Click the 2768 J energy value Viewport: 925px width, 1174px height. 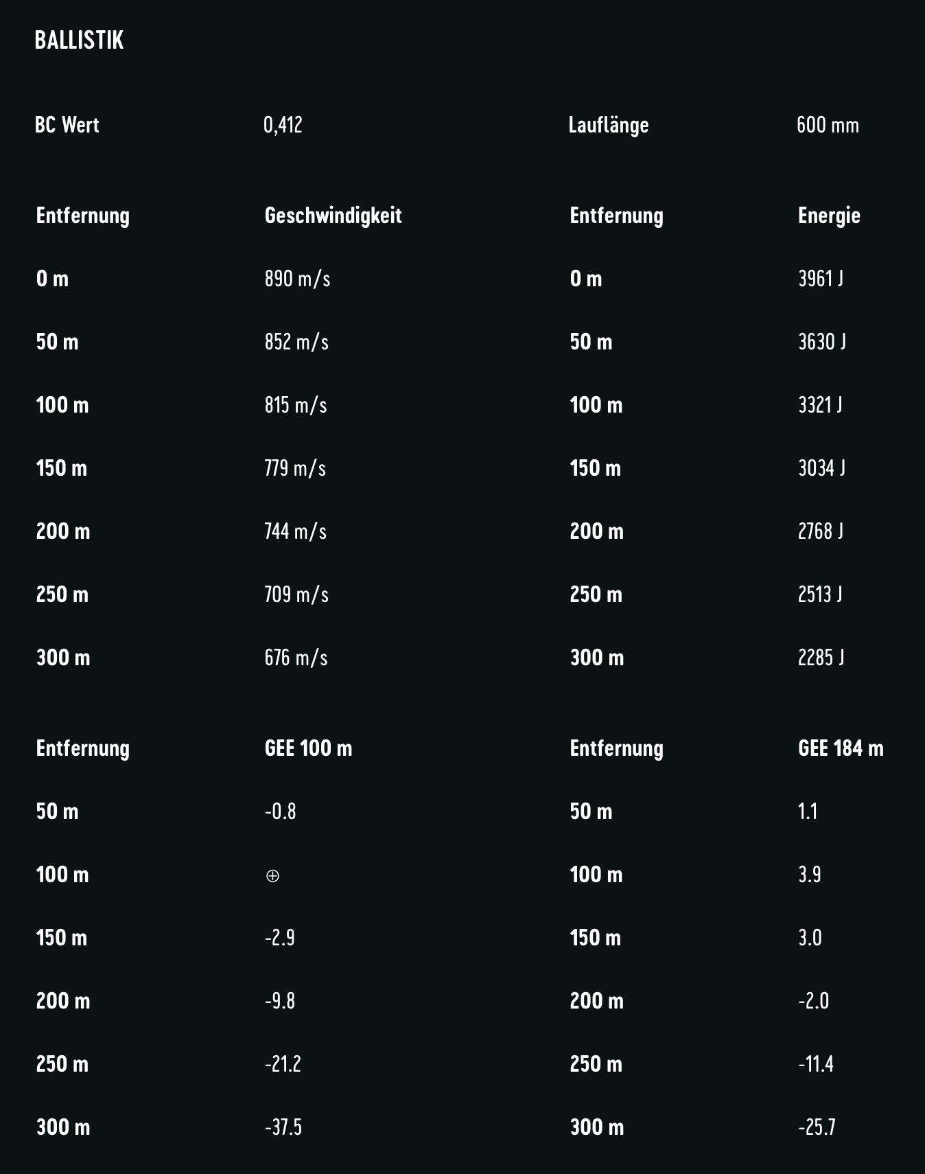821,531
